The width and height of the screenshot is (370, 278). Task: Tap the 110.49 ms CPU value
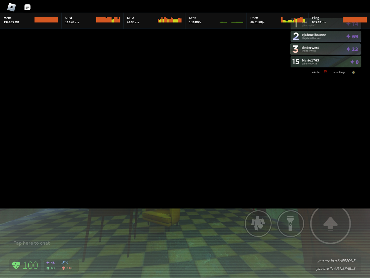72,22
